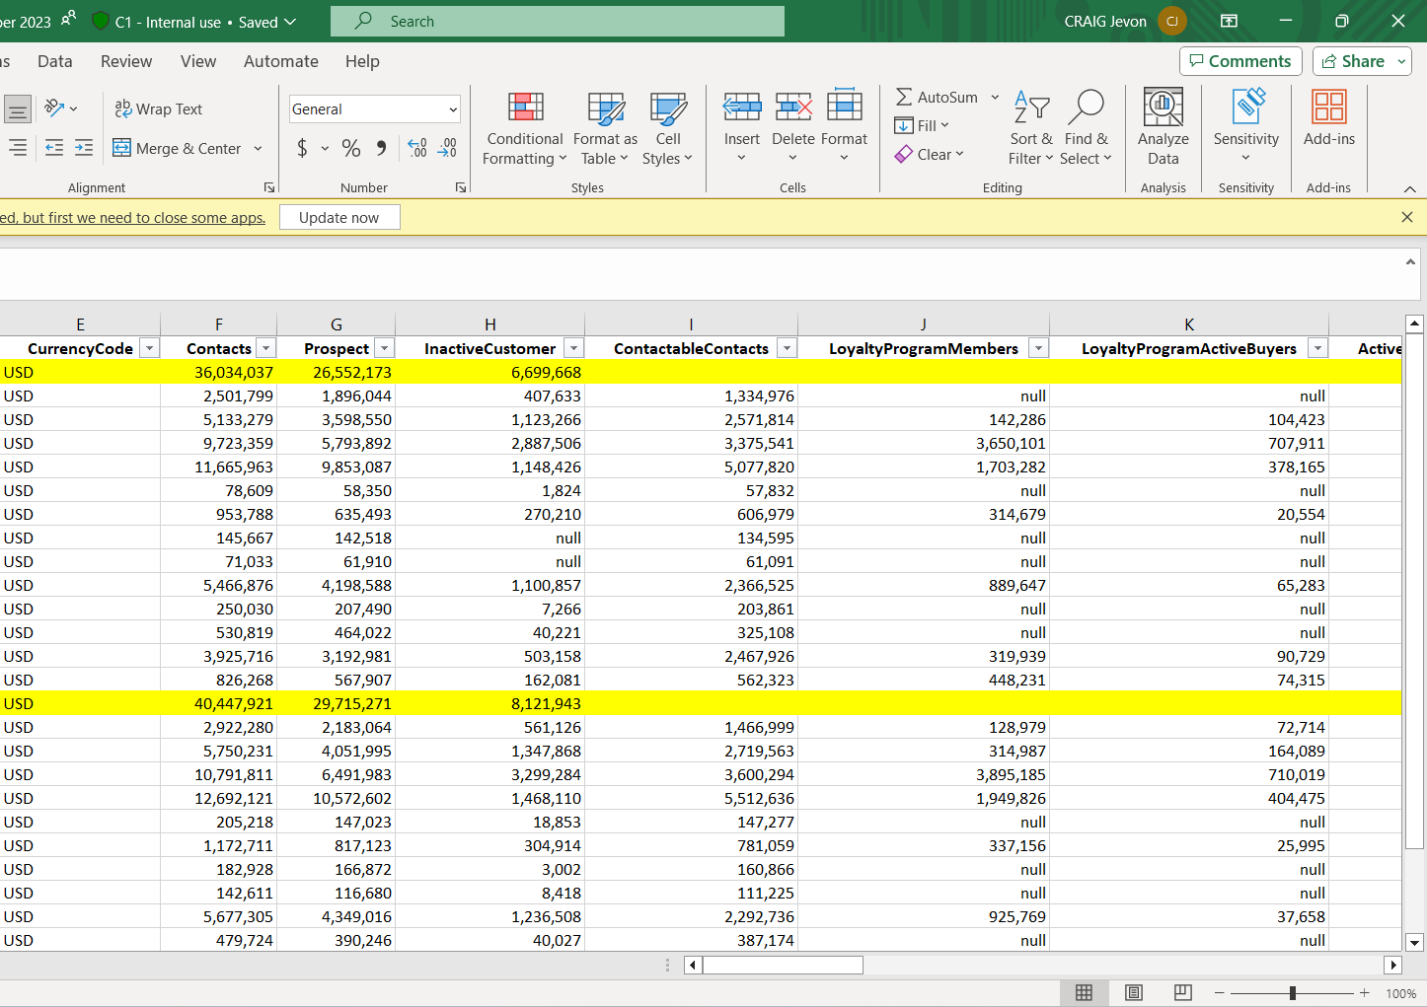Expand the number format General dropdown
Screen dimensions: 1427x1007
click(453, 109)
